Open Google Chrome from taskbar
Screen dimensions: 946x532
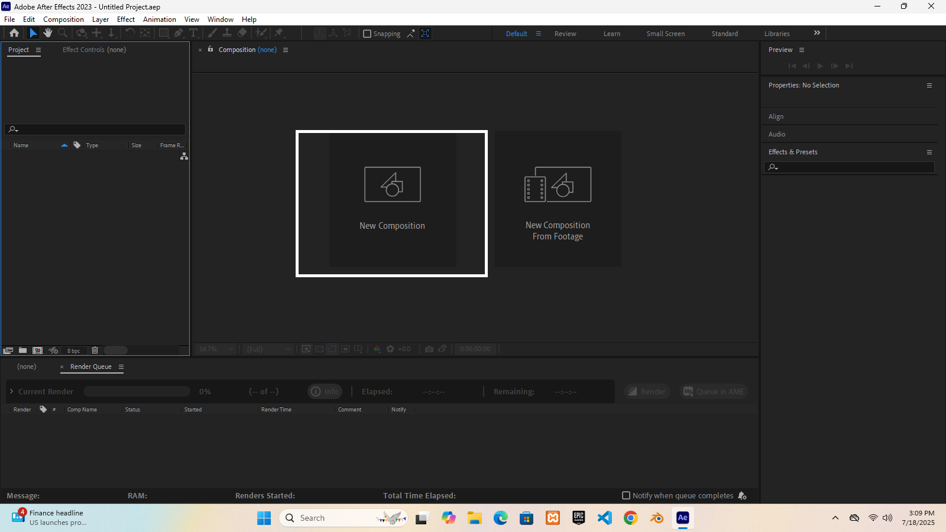coord(631,518)
